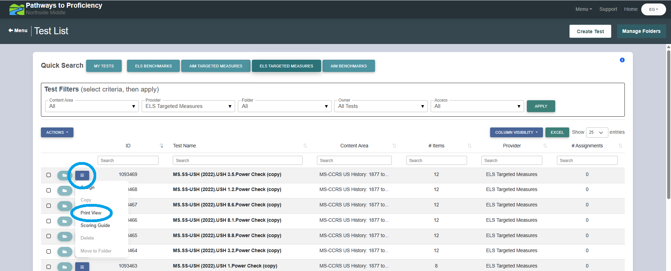671x271 pixels.
Task: Click sort icon on # Assignments column
Action: [620, 146]
